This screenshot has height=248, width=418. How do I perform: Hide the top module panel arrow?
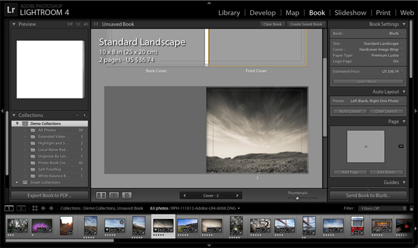coord(209,3)
